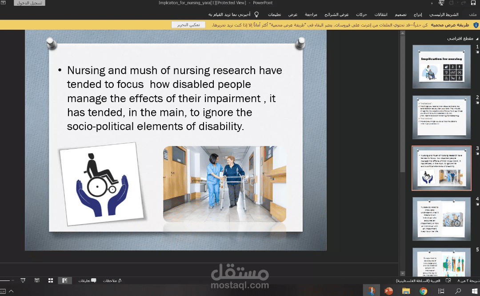Open Customize Quick Access Toolbar dropdown arrow
480x296 pixels.
pyautogui.click(x=432, y=4)
